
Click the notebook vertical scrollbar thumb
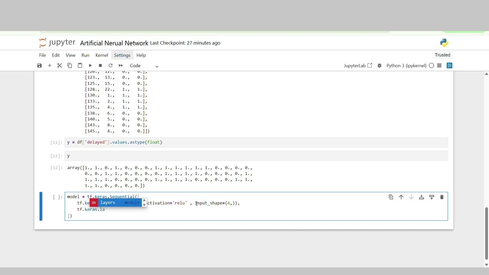486,233
